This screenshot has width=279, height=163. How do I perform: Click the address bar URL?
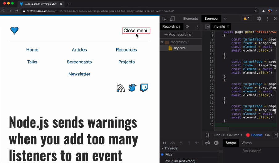pyautogui.click(x=100, y=11)
